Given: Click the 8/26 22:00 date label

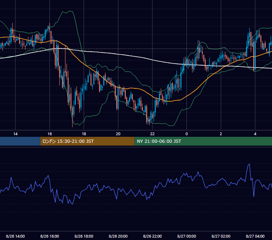Looking at the screenshot, I should click(x=152, y=236).
